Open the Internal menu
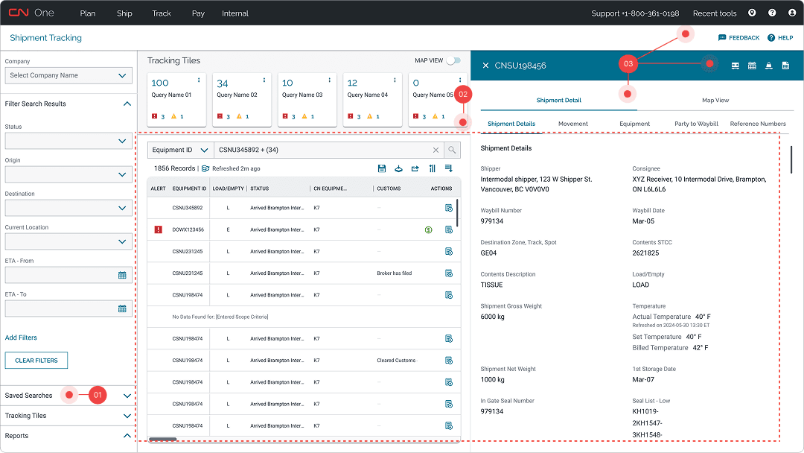This screenshot has height=453, width=804. [234, 13]
